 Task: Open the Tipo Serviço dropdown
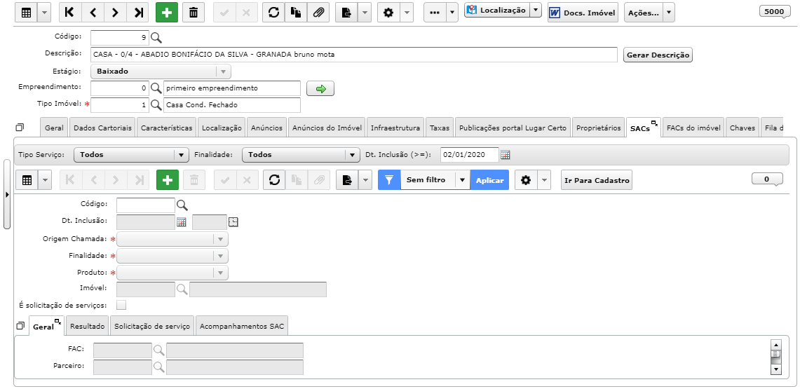coord(131,154)
